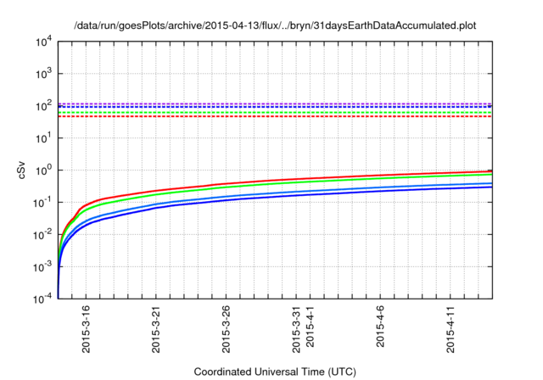Click the plot title file path text
Screen dimensions: 543x380
pos(275,25)
